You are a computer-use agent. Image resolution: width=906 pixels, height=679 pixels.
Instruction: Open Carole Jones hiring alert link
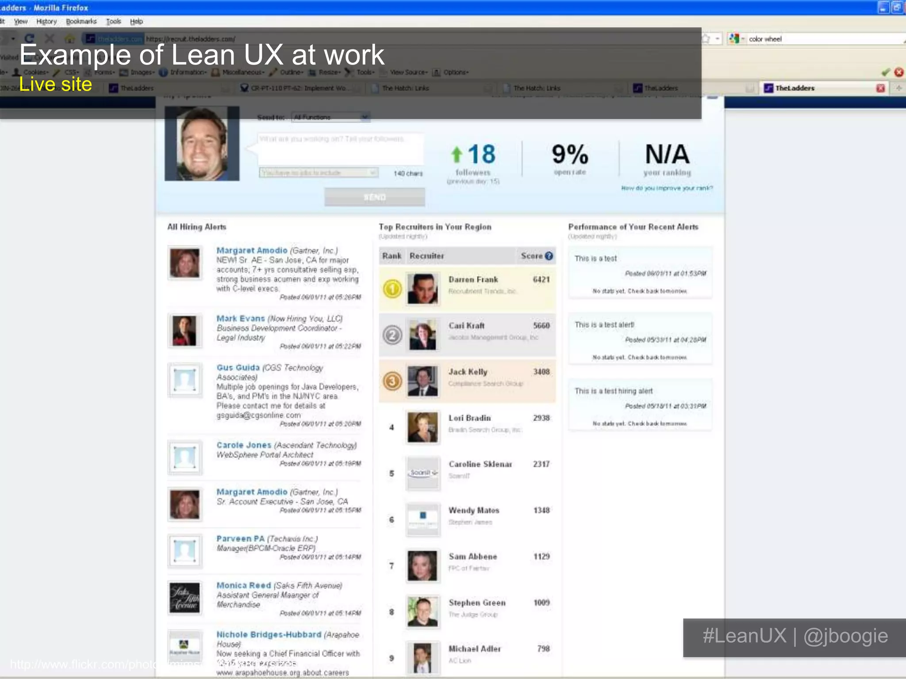pos(244,445)
